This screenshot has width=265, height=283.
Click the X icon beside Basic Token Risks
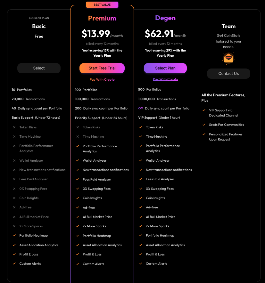[14, 127]
